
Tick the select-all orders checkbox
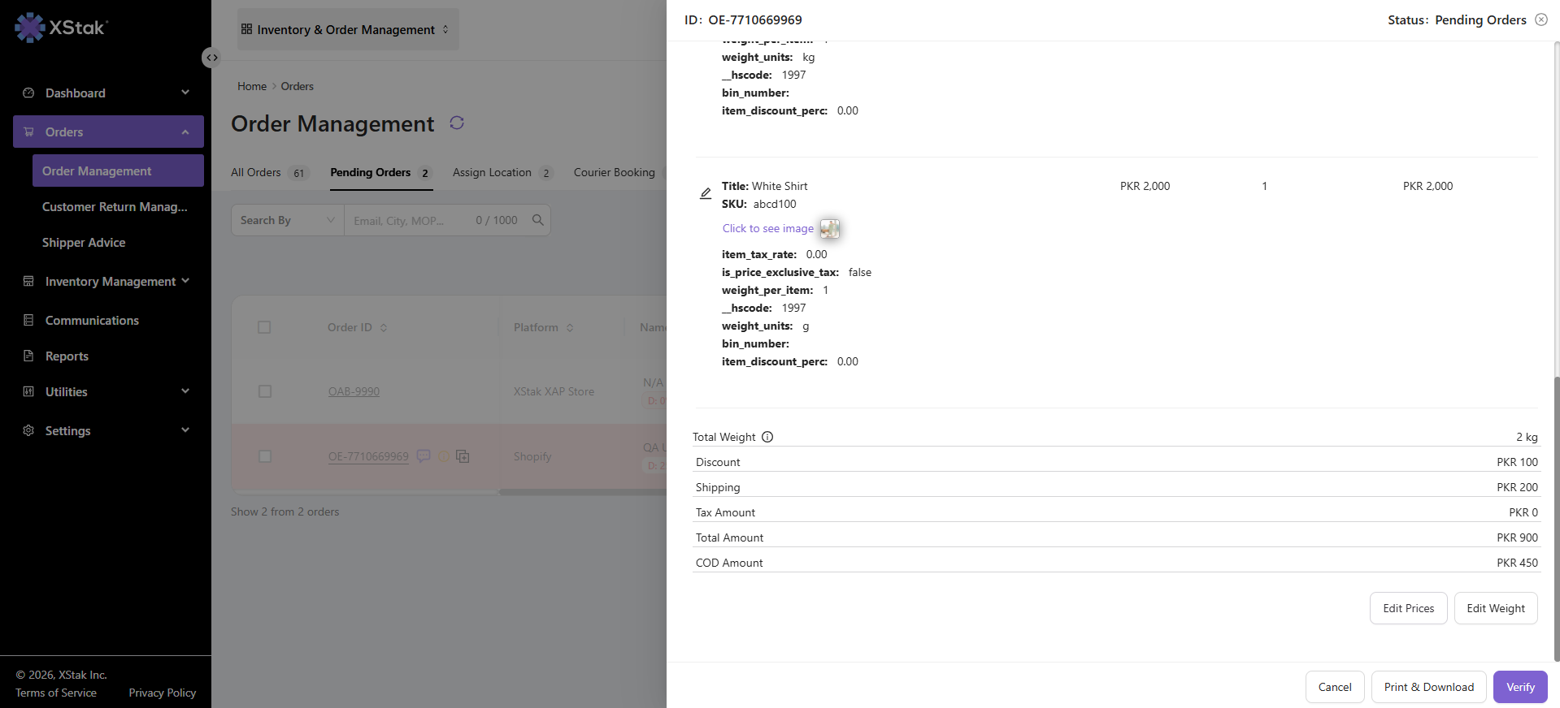(x=264, y=327)
